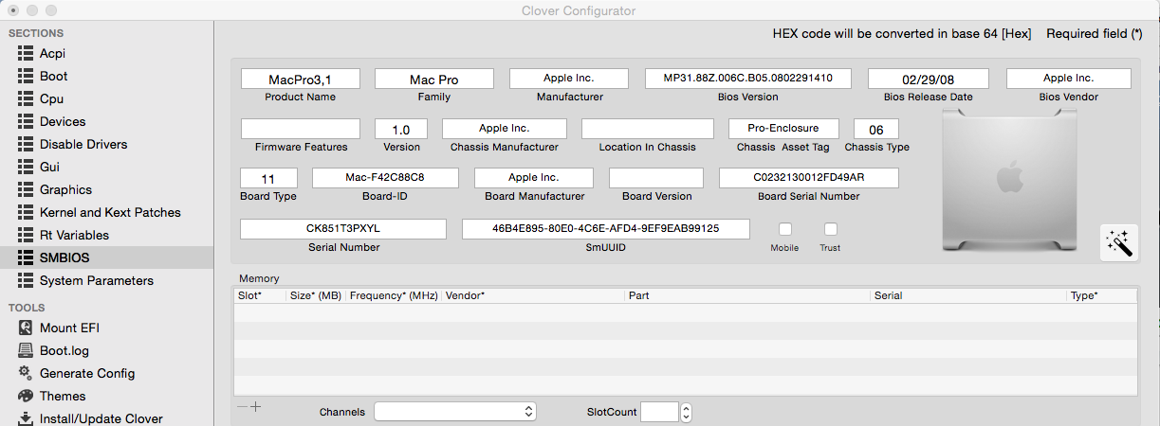Open the Devices section icon
This screenshot has height=426, width=1160.
tap(26, 121)
